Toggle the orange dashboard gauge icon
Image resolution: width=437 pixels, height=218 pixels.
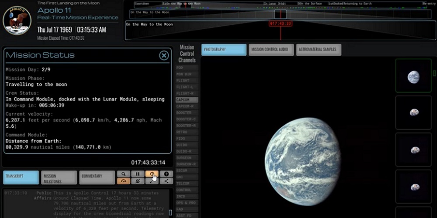pos(124,181)
